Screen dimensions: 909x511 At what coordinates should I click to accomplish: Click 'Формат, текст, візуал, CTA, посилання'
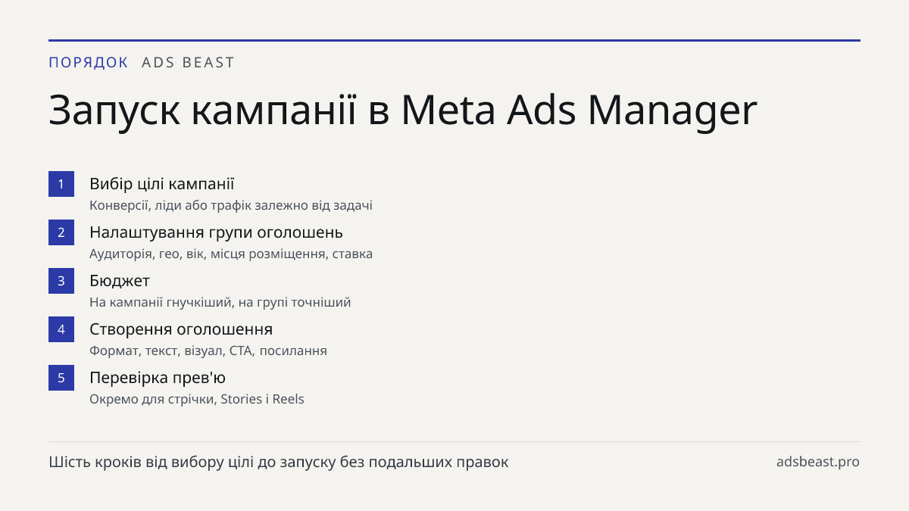(x=208, y=351)
